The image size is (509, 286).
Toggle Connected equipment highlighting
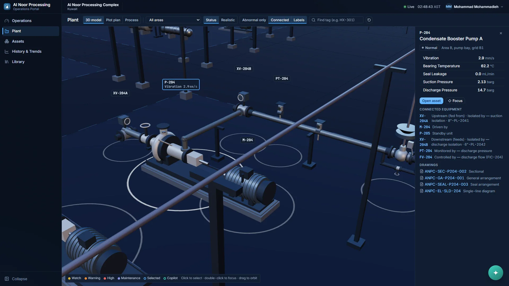click(x=280, y=20)
